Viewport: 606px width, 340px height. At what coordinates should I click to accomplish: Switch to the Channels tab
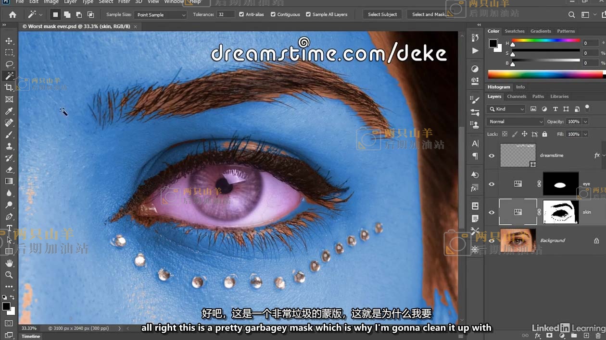click(517, 97)
